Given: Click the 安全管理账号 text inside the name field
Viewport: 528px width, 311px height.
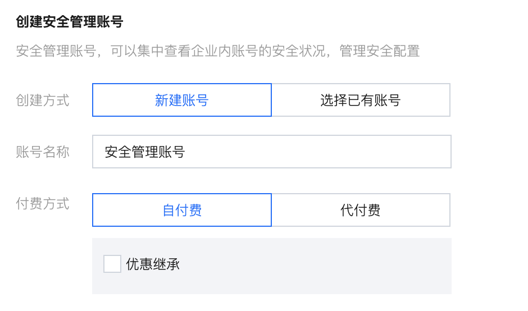Looking at the screenshot, I should (x=145, y=152).
